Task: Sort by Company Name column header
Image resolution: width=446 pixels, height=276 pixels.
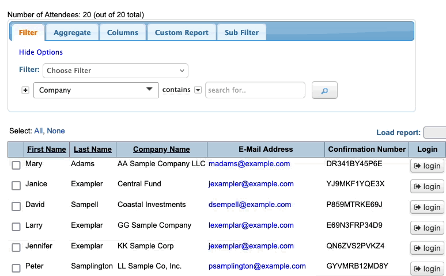Action: click(161, 149)
